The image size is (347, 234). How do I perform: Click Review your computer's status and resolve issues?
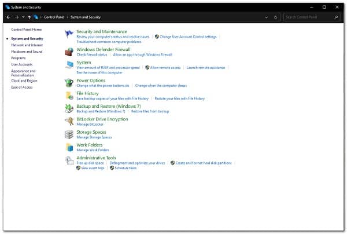coord(113,36)
